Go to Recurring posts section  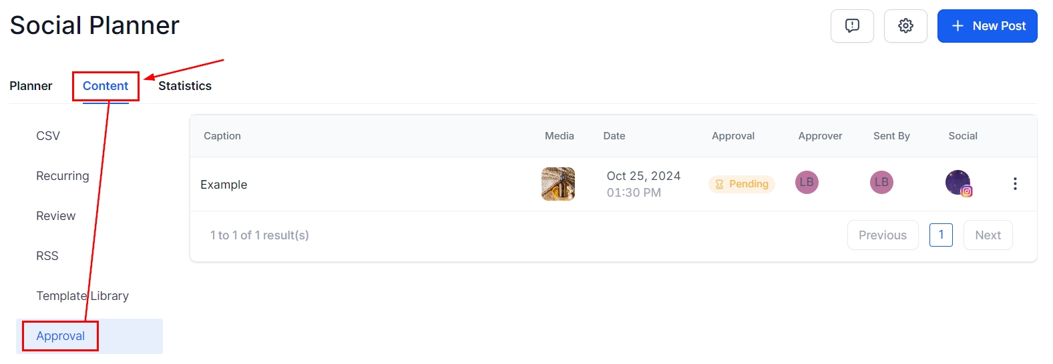(x=63, y=176)
